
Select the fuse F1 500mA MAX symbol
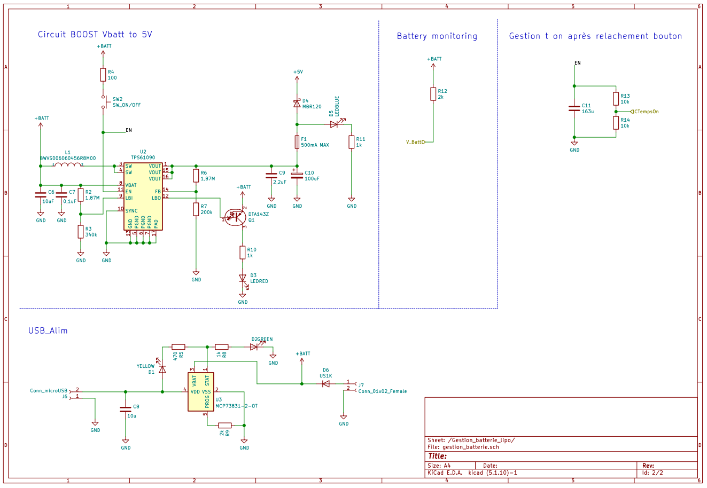(x=297, y=141)
